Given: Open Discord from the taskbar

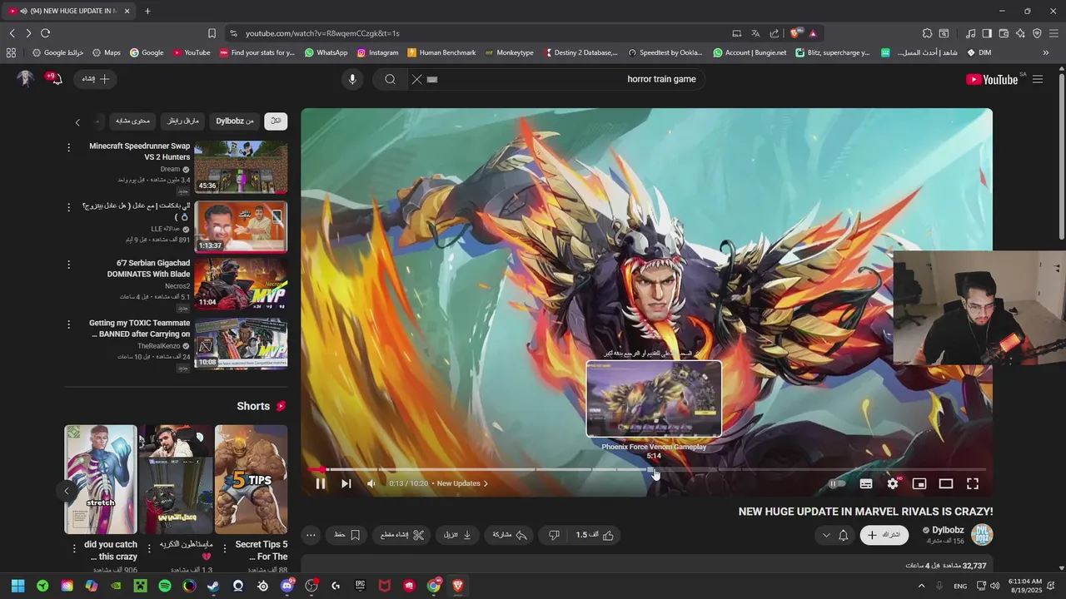Looking at the screenshot, I should [x=287, y=586].
